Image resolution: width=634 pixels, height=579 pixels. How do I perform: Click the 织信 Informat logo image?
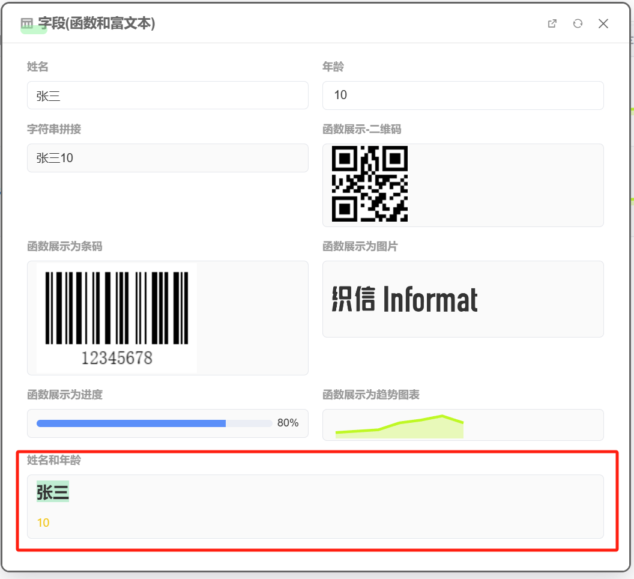(404, 299)
